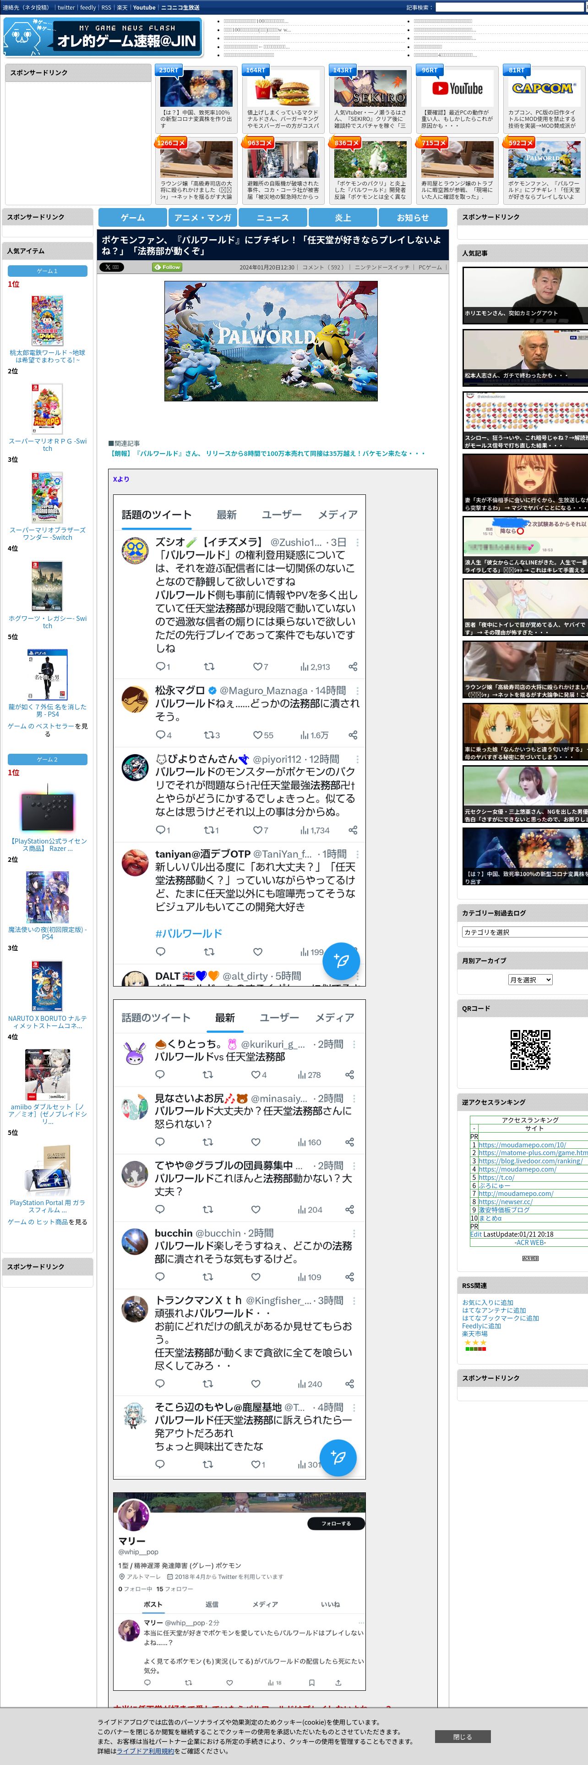Open スーパーマリオRPG Switch product link
588x1765 pixels.
[47, 444]
